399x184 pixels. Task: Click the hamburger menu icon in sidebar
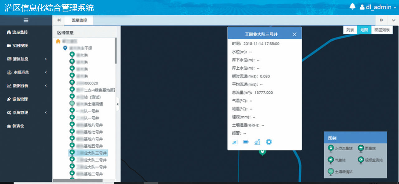click(x=26, y=20)
